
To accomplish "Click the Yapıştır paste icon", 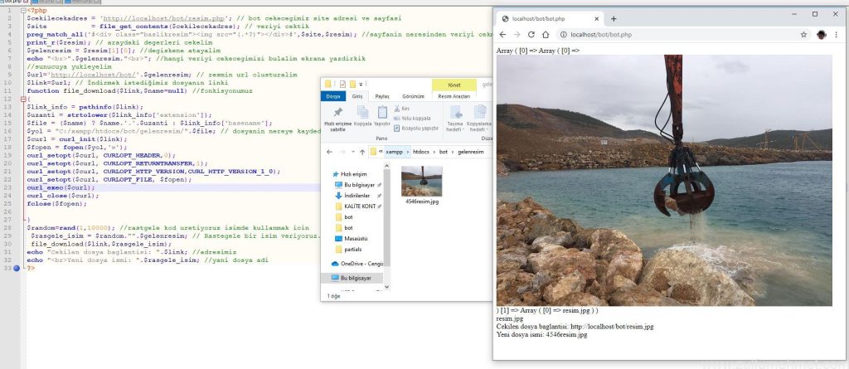I will (x=382, y=112).
